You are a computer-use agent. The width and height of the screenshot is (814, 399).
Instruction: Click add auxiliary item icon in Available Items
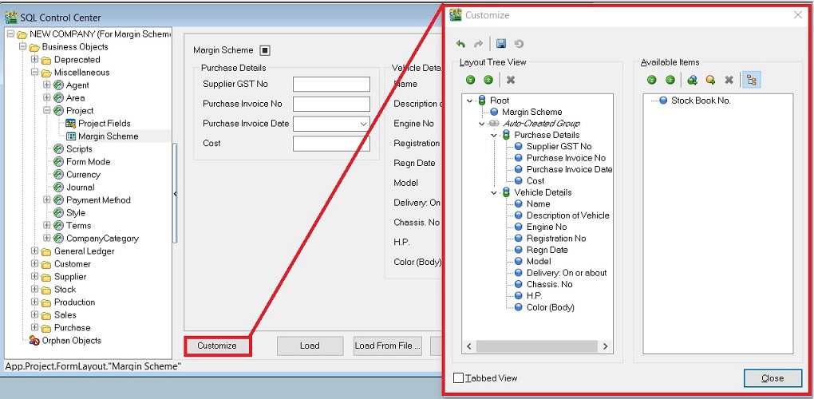[710, 80]
